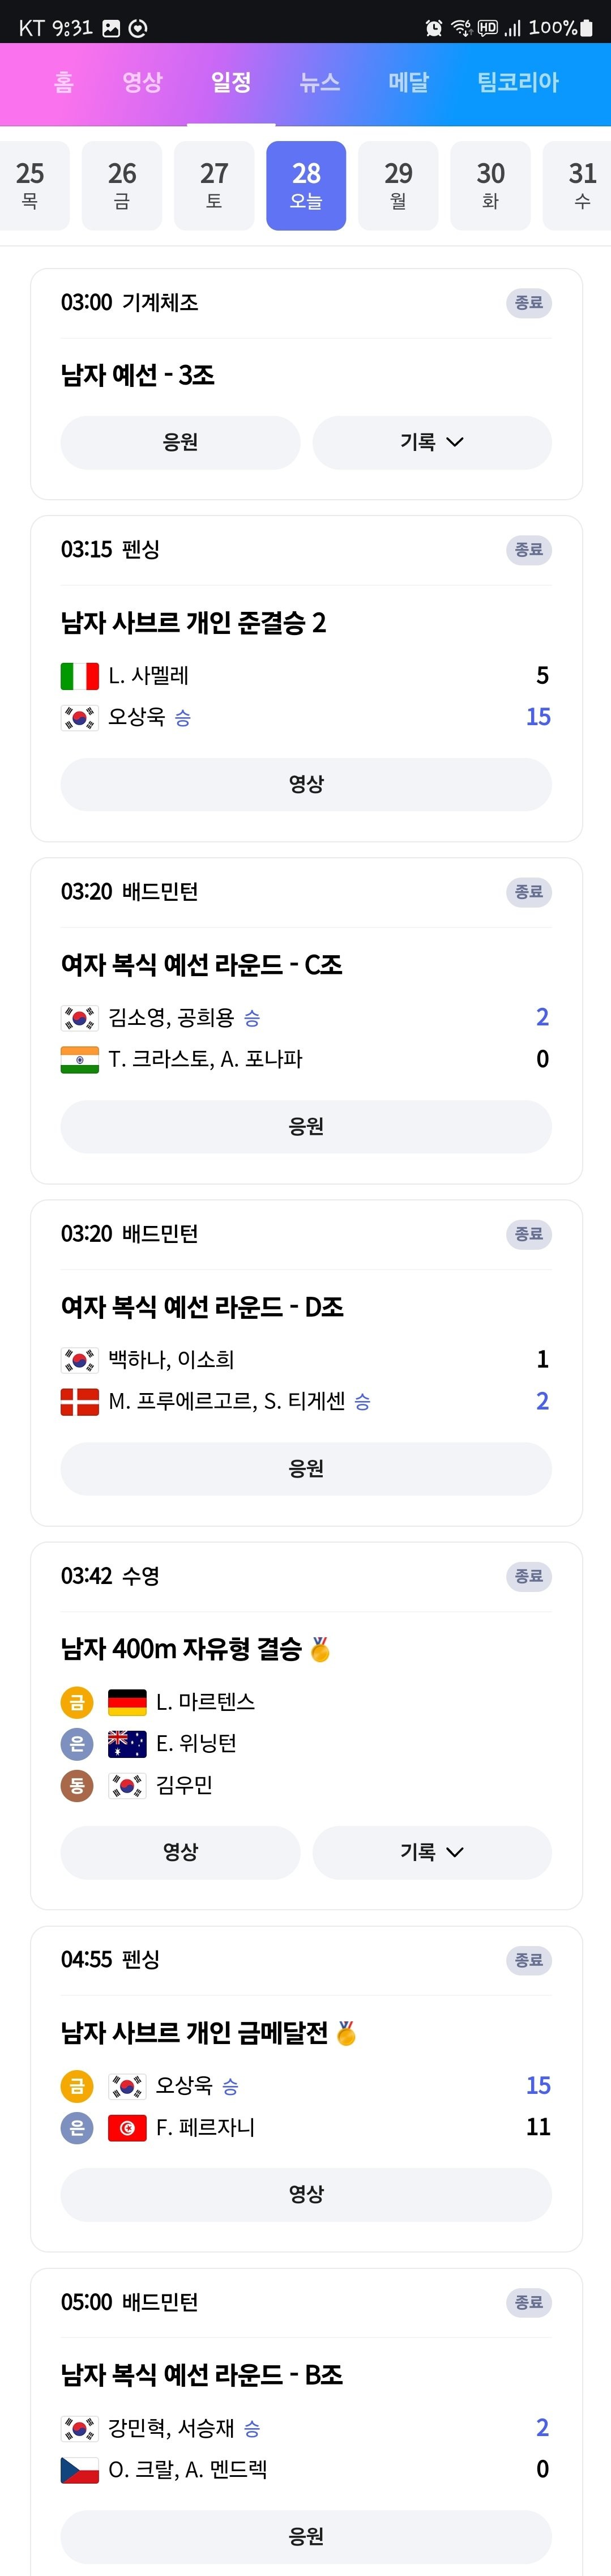Tap the Czech flag beside O. 크랄
This screenshot has height=2576, width=611.
(x=79, y=2470)
